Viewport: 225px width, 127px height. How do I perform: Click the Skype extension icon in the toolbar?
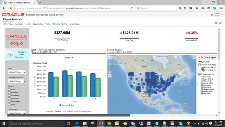[x=214, y=8]
